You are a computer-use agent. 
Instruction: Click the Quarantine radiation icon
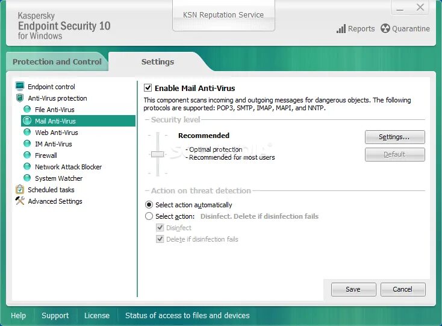[385, 28]
